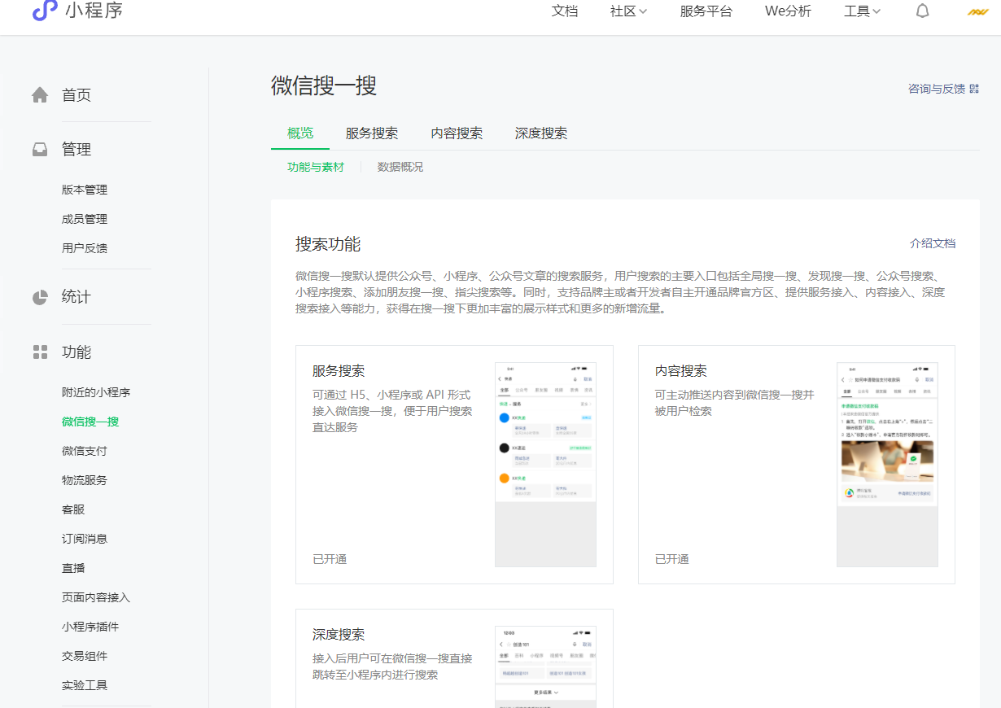Open 小程序插件 in sidebar

tap(90, 627)
